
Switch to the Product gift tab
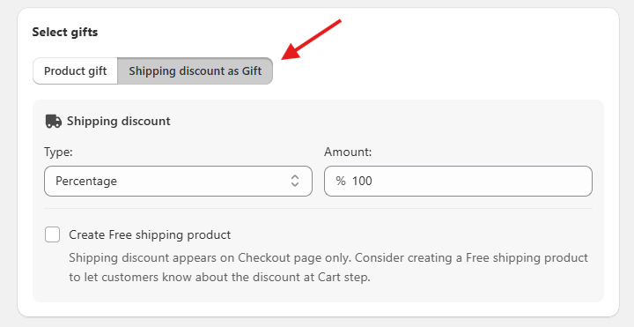[75, 71]
